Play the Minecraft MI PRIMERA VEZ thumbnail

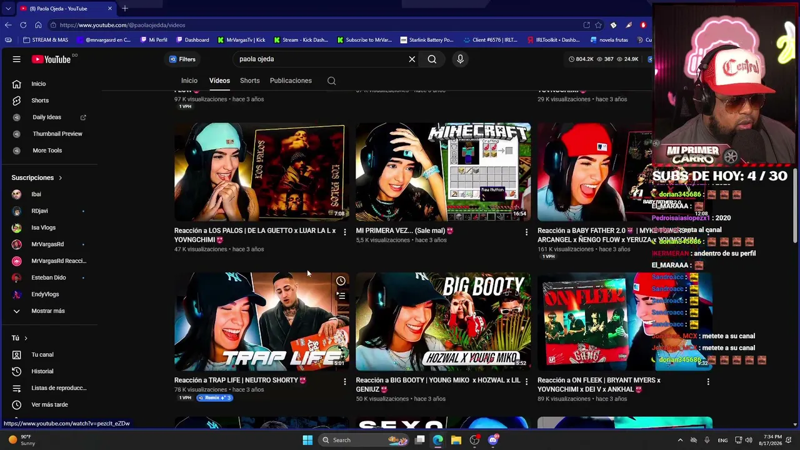tap(443, 172)
